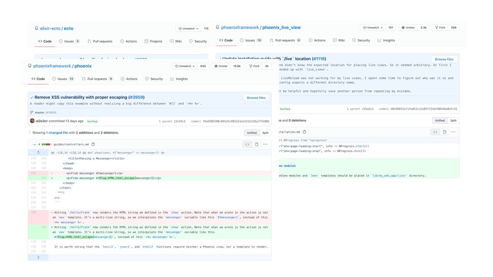Open Security tab in the phoenix window
Screen dimensions: 493x277
(154, 79)
